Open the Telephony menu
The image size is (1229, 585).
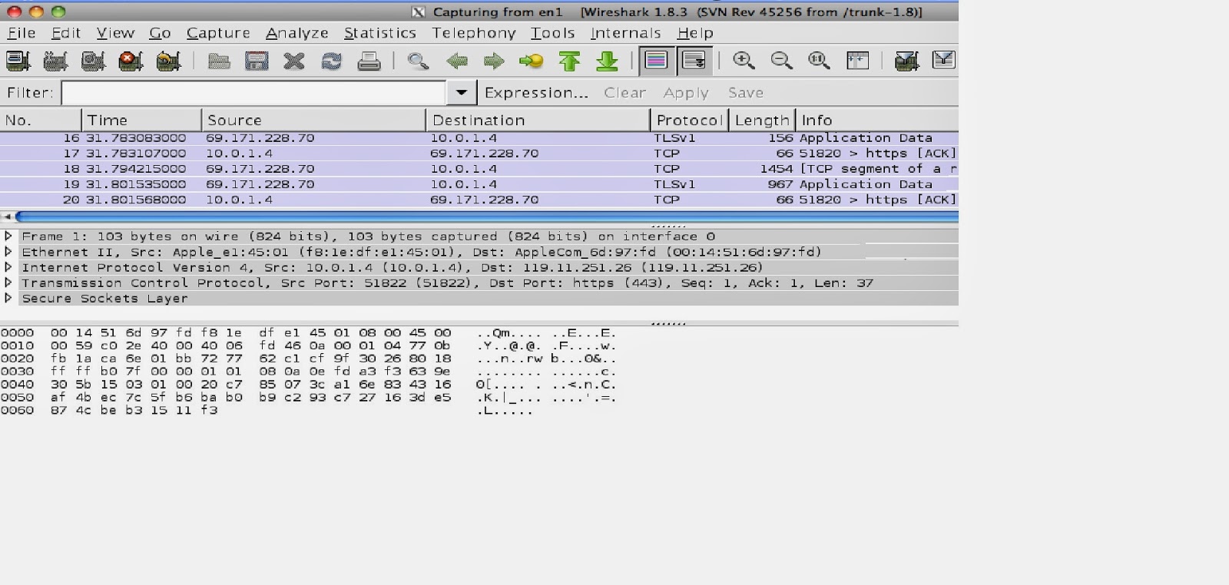[474, 33]
